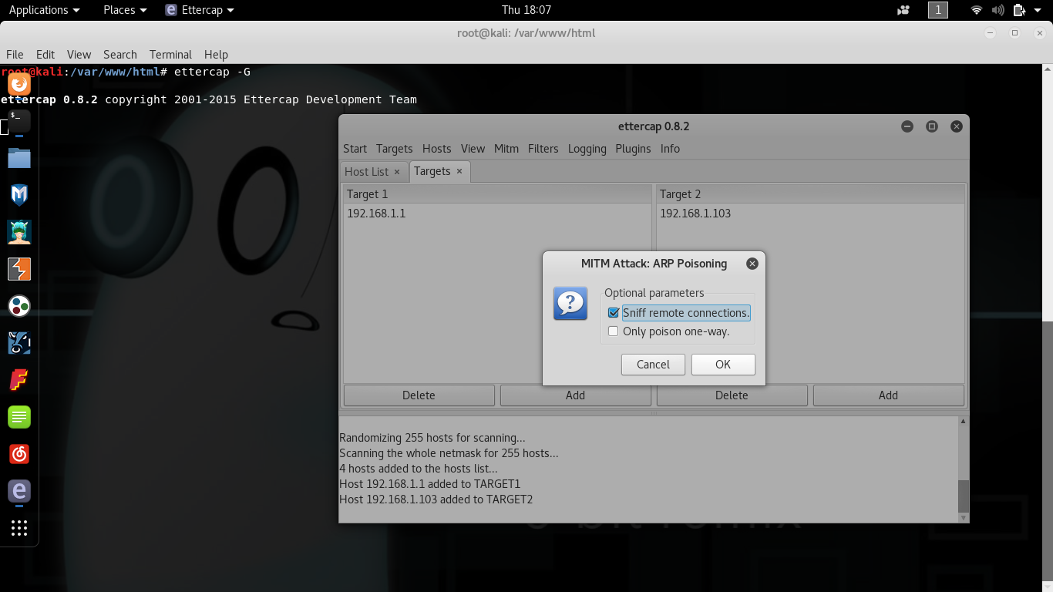Select 192.168.1.103 in Target 2 list
The image size is (1053, 592).
[x=695, y=214]
